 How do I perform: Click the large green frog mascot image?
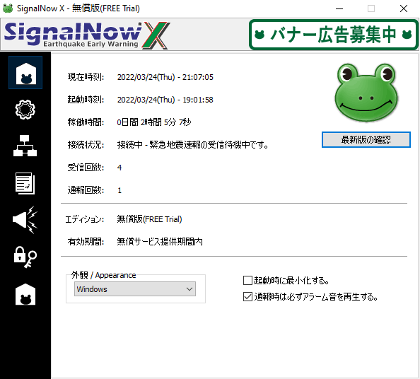[x=366, y=93]
